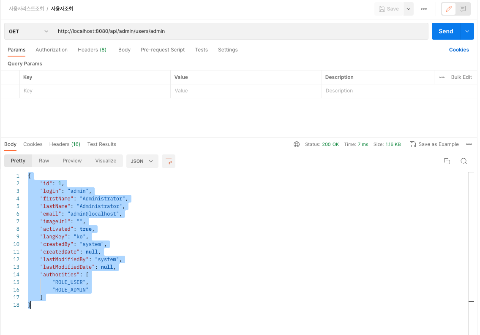Switch to the Params tab
This screenshot has width=480, height=335.
point(16,50)
